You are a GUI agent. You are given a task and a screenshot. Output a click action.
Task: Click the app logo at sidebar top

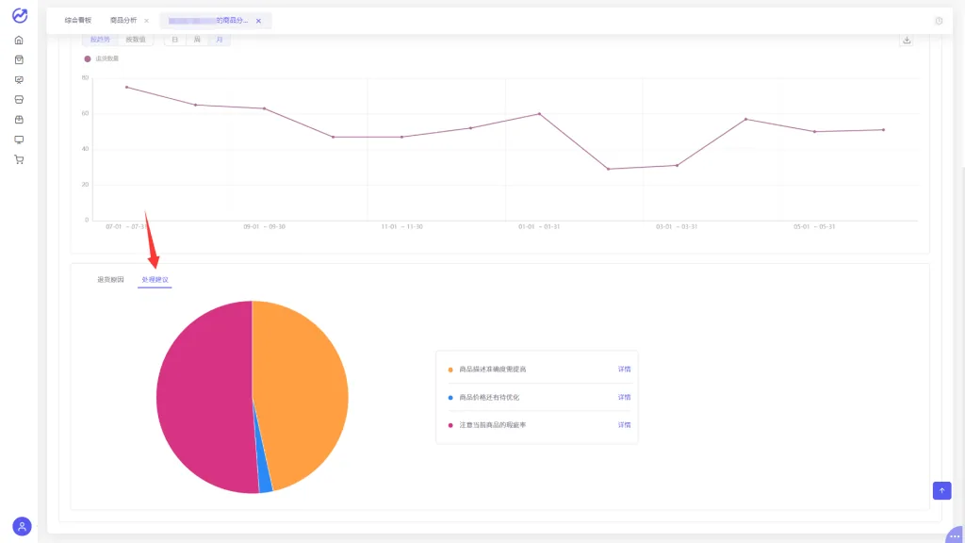tap(20, 15)
